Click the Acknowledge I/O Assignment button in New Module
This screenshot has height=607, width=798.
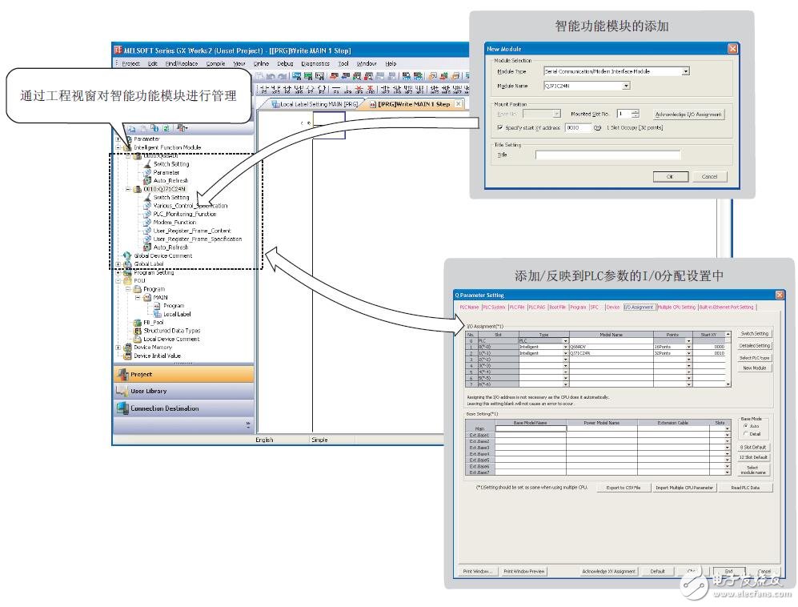coord(688,115)
